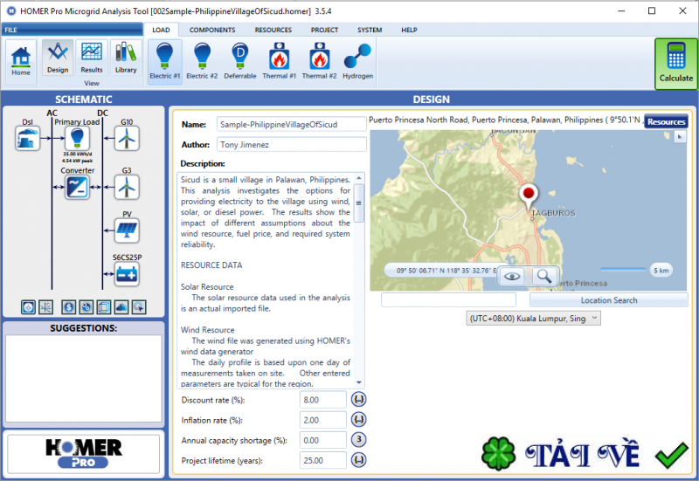Click description scrollbar up arrow

click(359, 178)
